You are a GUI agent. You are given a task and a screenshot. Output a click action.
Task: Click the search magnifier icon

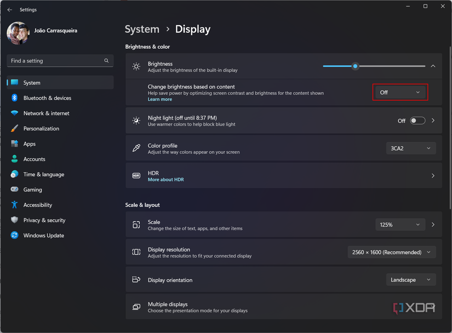click(x=106, y=61)
